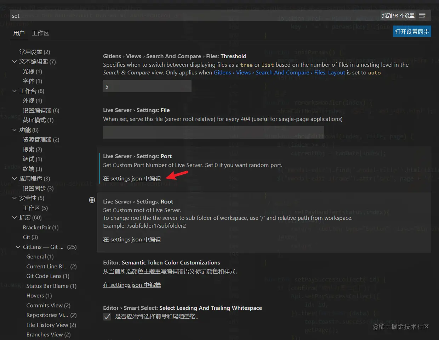439x340 pixels.
Task: Select Status Bar Blame (1) entry
Action: 51,286
